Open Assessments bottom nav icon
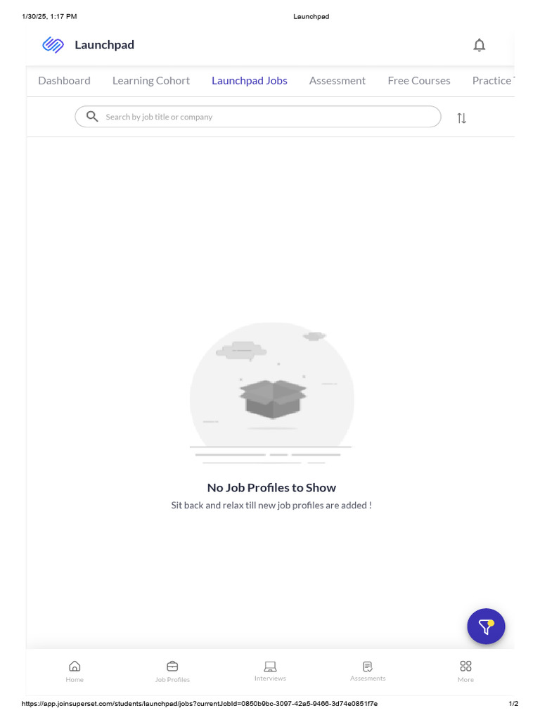The image size is (540, 720). [368, 666]
